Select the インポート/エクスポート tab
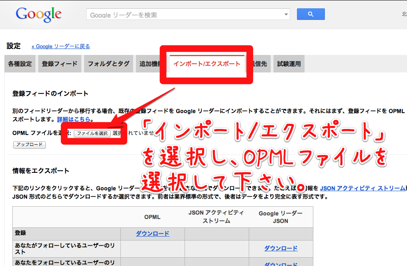The width and height of the screenshot is (407, 266). pyautogui.click(x=206, y=64)
